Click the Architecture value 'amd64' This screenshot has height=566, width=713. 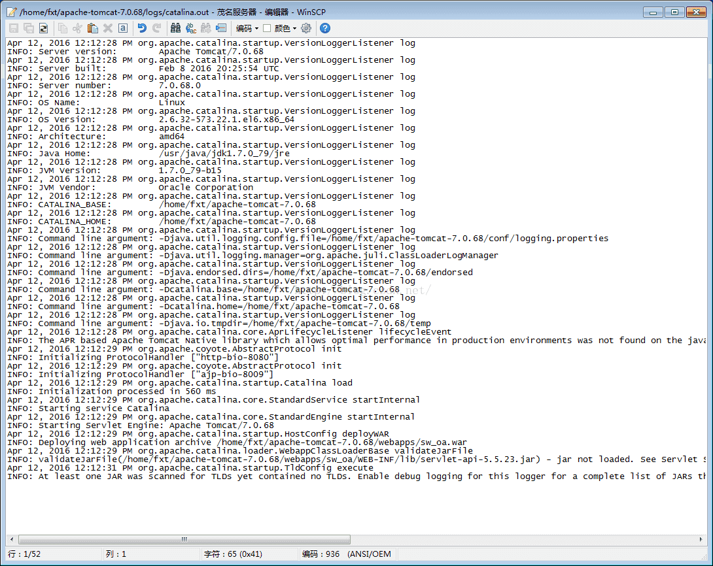[171, 137]
